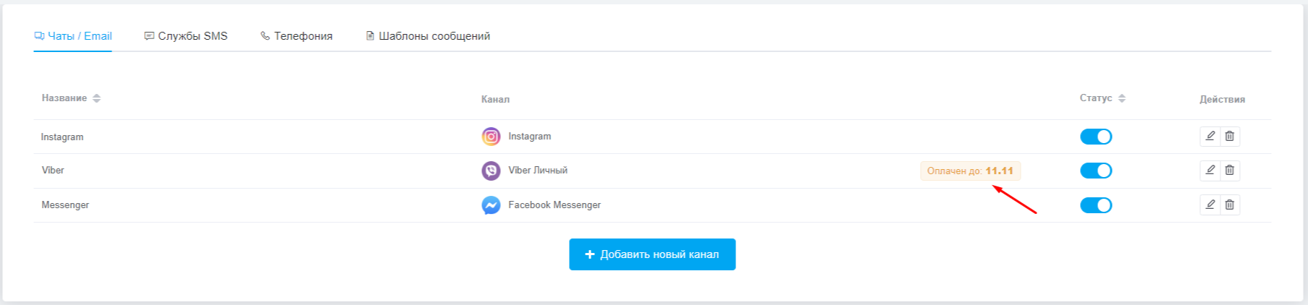Select the Чаты / Email tab

pos(73,36)
